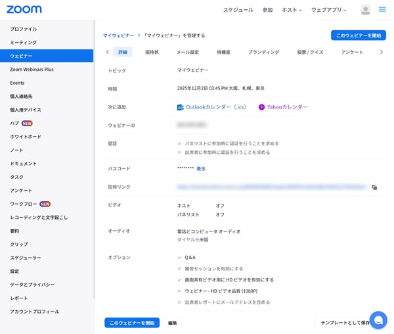Viewport: 394px width, 334px height.
Task: Open レコーディングと文字起こし in the sidebar
Action: click(39, 217)
